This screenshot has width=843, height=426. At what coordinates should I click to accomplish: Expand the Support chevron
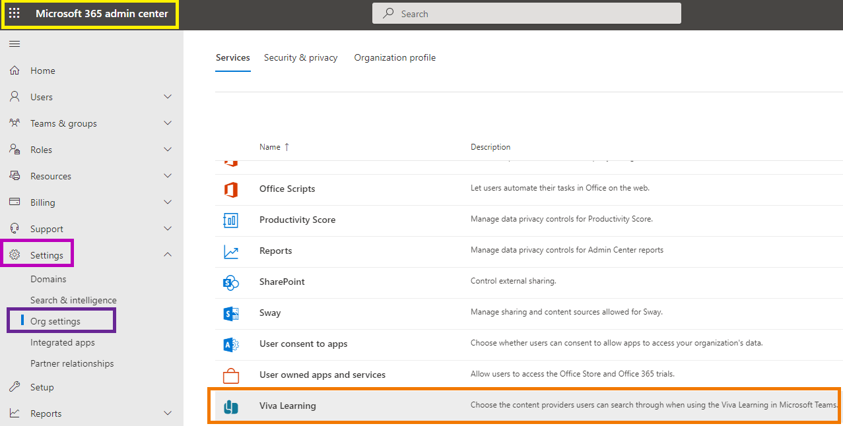coord(168,229)
